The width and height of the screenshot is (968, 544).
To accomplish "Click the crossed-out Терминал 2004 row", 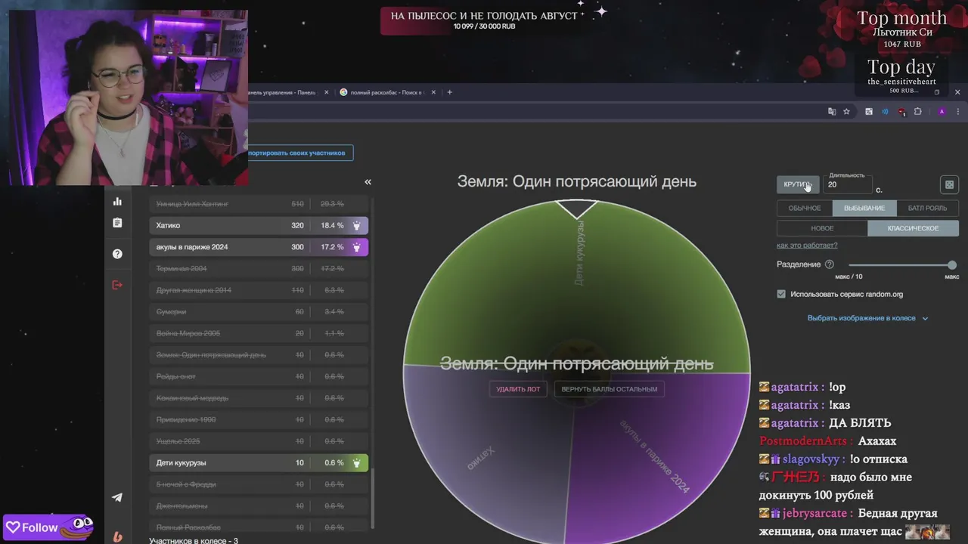I will pyautogui.click(x=259, y=268).
